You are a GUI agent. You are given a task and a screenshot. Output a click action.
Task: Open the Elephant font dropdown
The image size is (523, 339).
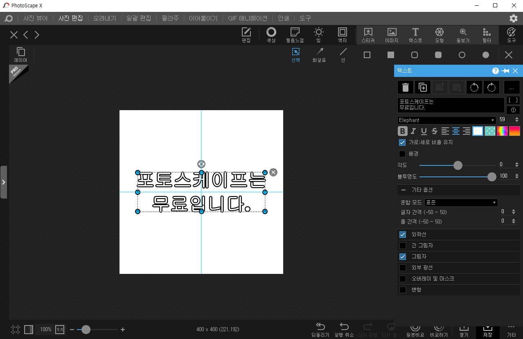(x=447, y=120)
